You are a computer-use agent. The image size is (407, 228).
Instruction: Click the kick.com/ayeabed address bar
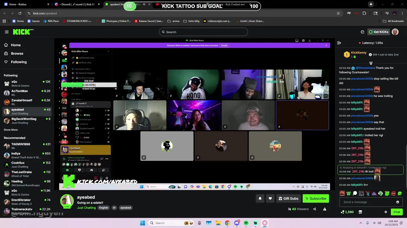[x=45, y=13]
